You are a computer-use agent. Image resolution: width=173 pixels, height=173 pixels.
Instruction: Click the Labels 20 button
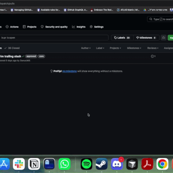[122, 38]
